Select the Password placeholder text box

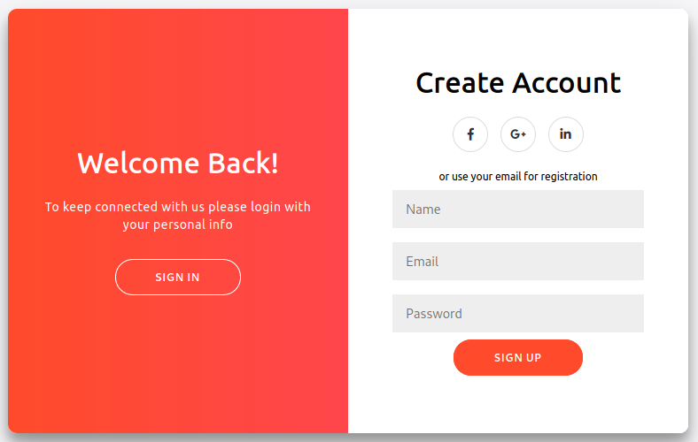pyautogui.click(x=517, y=314)
